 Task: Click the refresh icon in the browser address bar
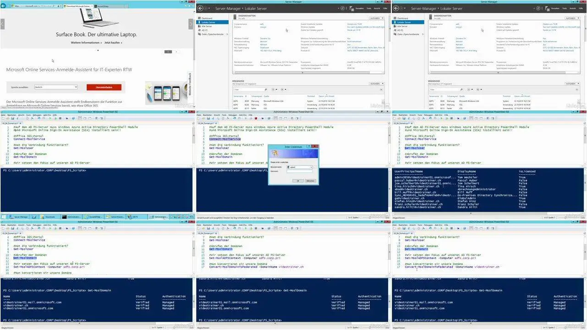click(61, 6)
